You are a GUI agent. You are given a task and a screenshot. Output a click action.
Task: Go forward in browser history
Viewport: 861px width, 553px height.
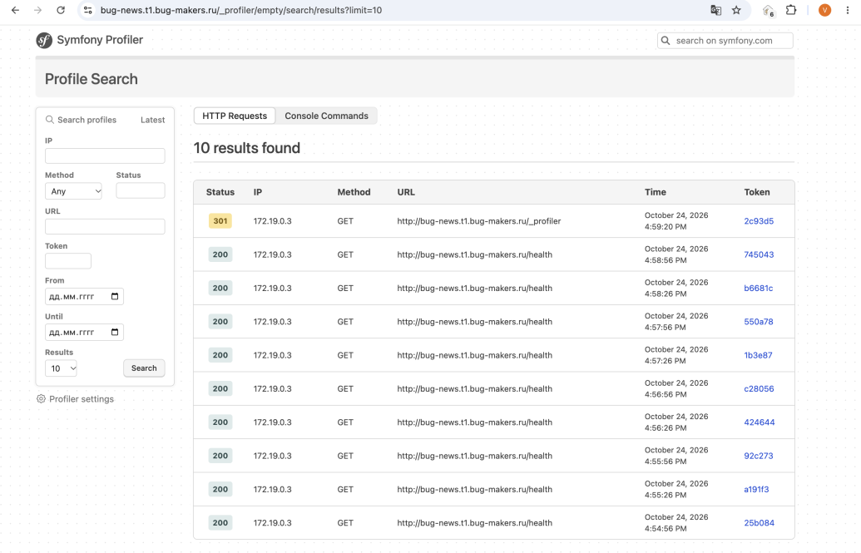point(38,10)
